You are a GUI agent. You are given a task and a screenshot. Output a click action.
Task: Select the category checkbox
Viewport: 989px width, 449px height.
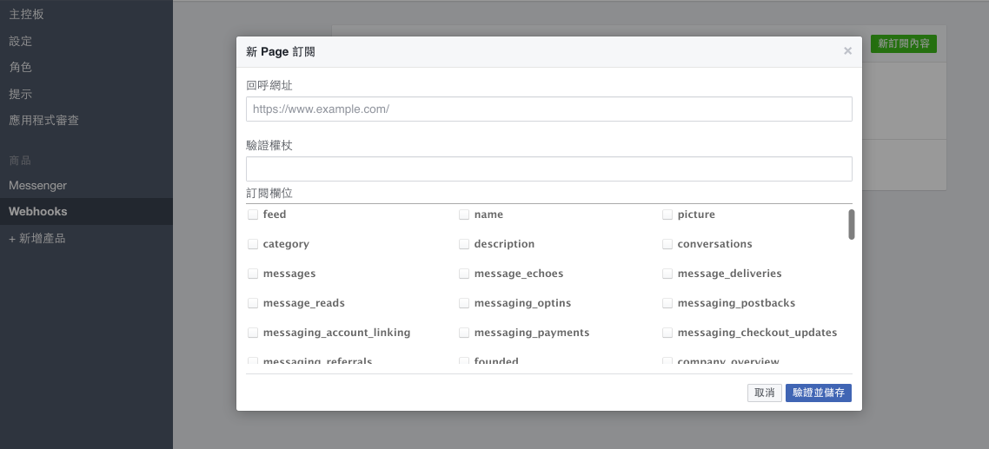coord(253,244)
